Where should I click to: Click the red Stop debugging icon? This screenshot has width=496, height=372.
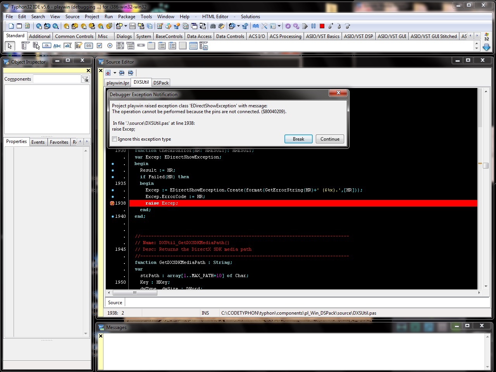click(x=322, y=26)
